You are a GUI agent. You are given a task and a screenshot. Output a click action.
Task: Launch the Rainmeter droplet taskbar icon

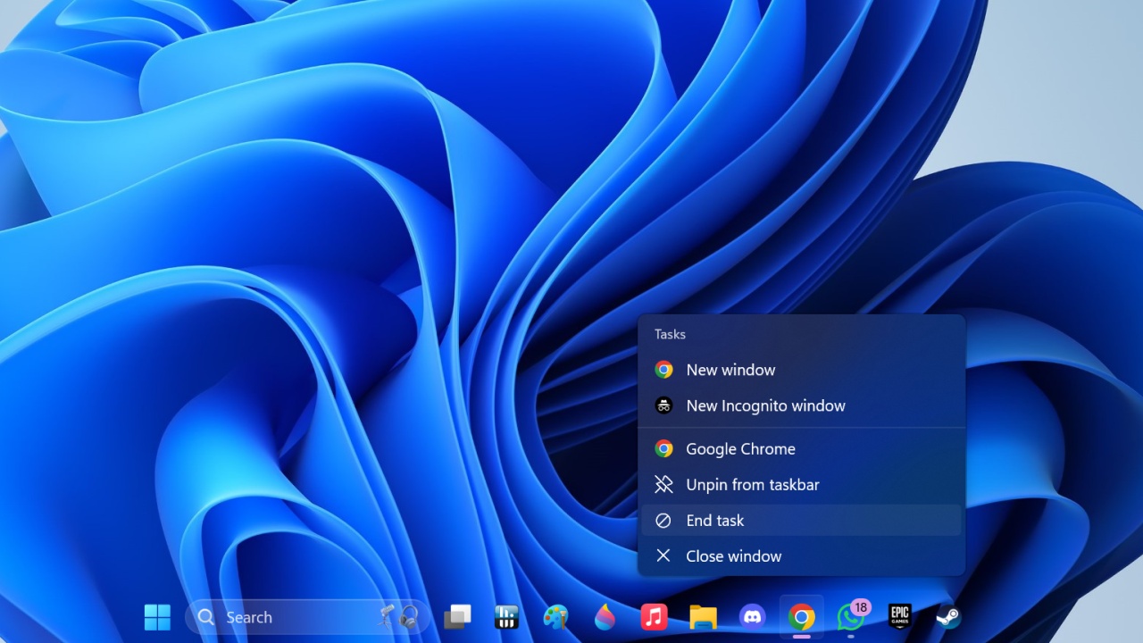(x=605, y=616)
